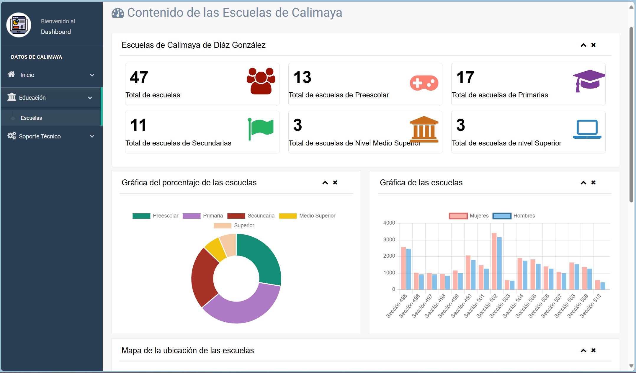Click the Contenido de las Escuelas heading
Screen dimensions: 636x373
click(x=235, y=13)
